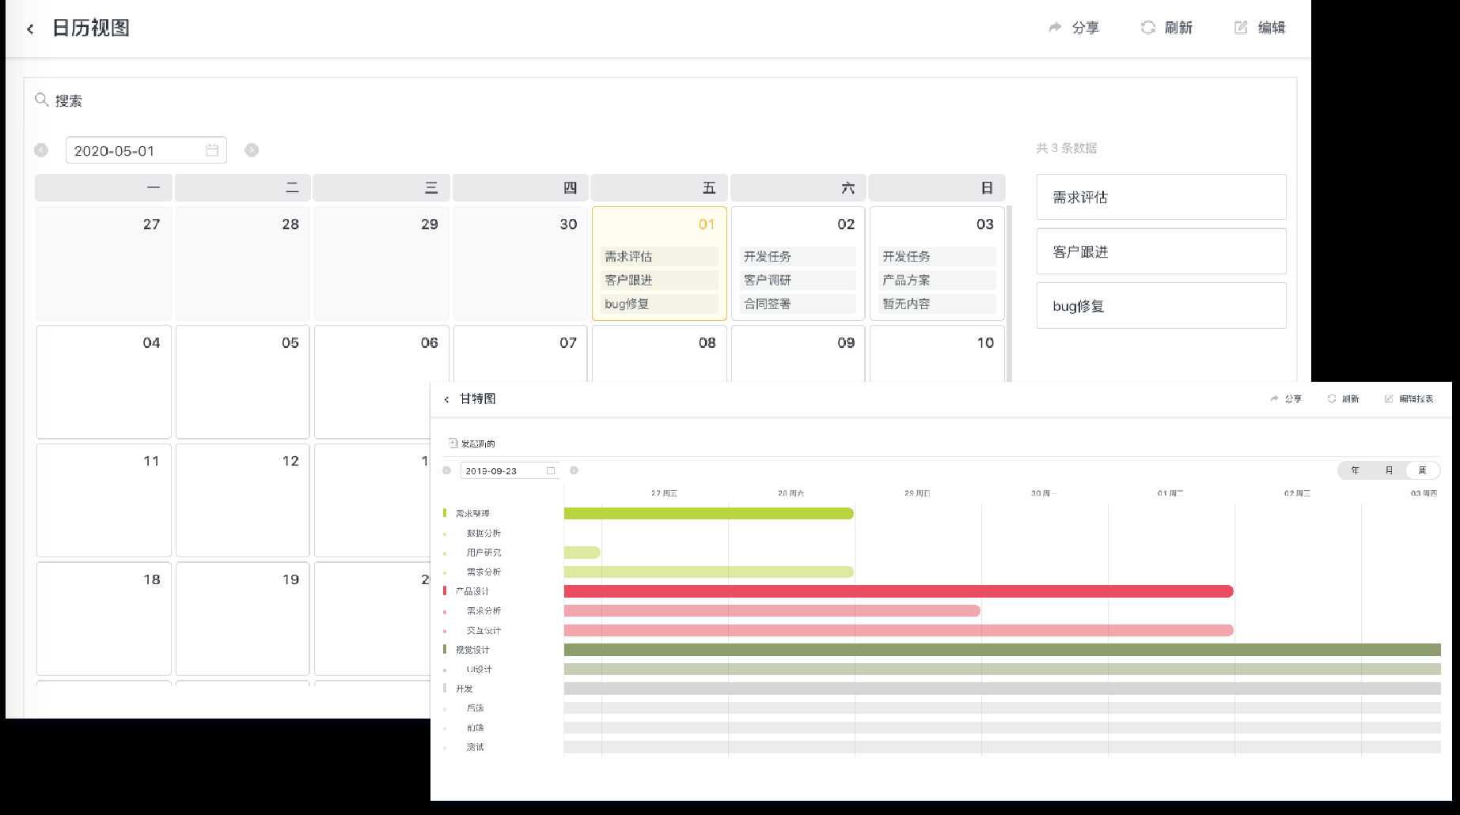The width and height of the screenshot is (1460, 815).
Task: Click 编辑 text in 日历视图 header
Action: 1272,28
